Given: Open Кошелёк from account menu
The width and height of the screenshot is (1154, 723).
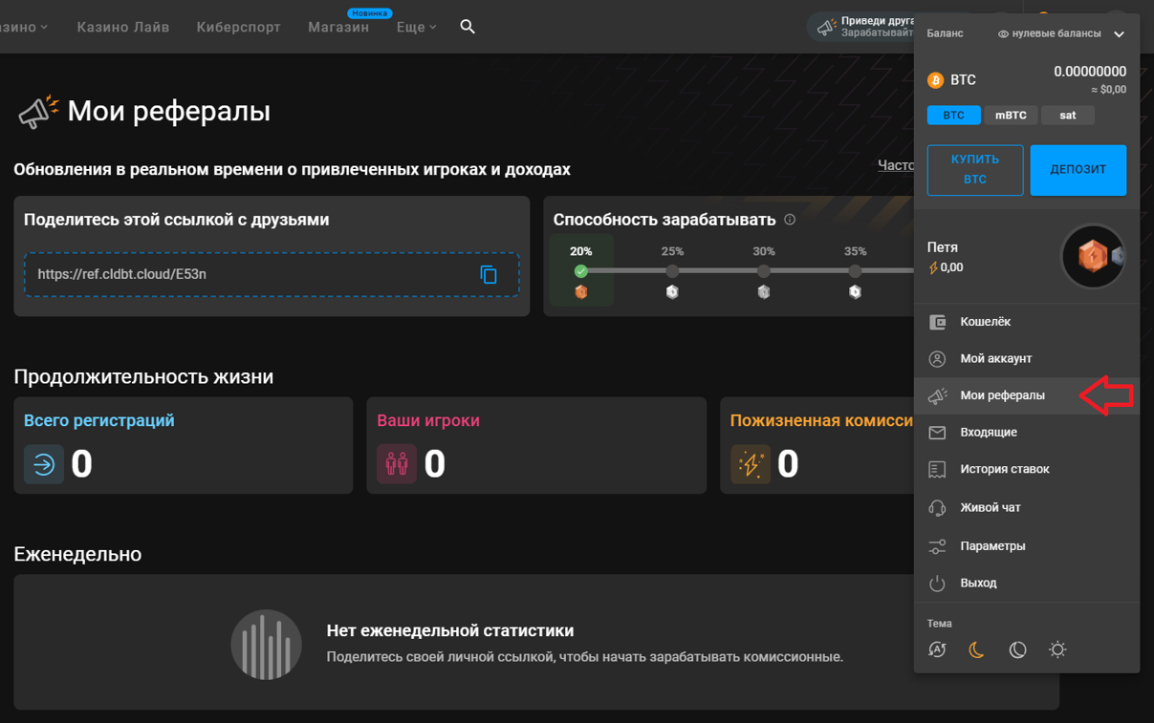Looking at the screenshot, I should (x=1027, y=322).
